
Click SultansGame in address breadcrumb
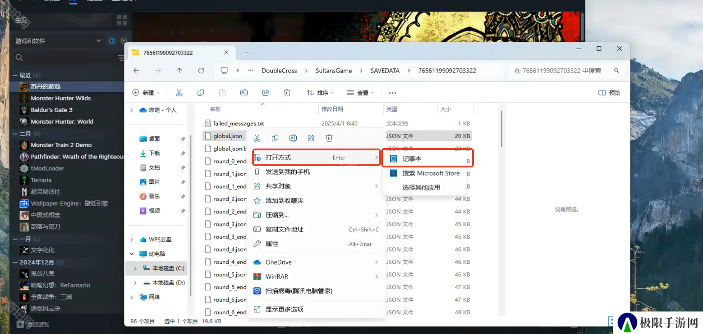[334, 71]
